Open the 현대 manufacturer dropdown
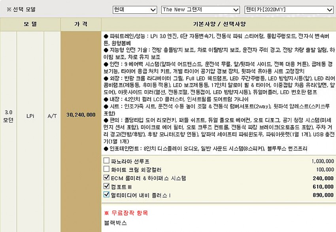 [134, 9]
